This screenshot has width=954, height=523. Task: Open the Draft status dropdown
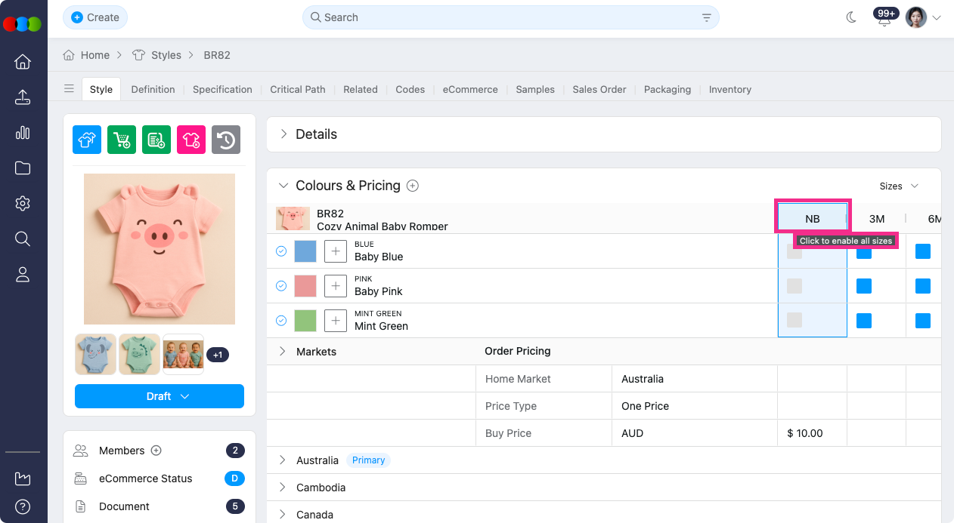click(160, 396)
